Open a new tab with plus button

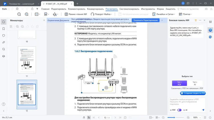click(x=77, y=4)
